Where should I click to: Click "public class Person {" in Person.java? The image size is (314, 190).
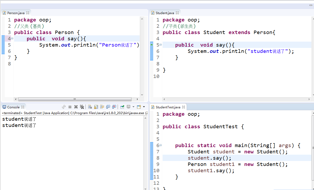(47, 32)
